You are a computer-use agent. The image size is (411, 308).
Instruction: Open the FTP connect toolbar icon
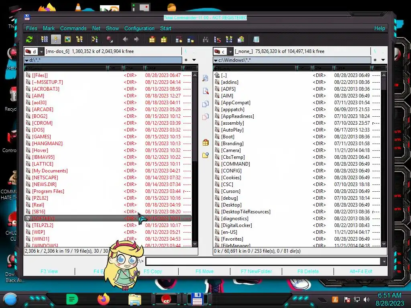[x=179, y=40]
